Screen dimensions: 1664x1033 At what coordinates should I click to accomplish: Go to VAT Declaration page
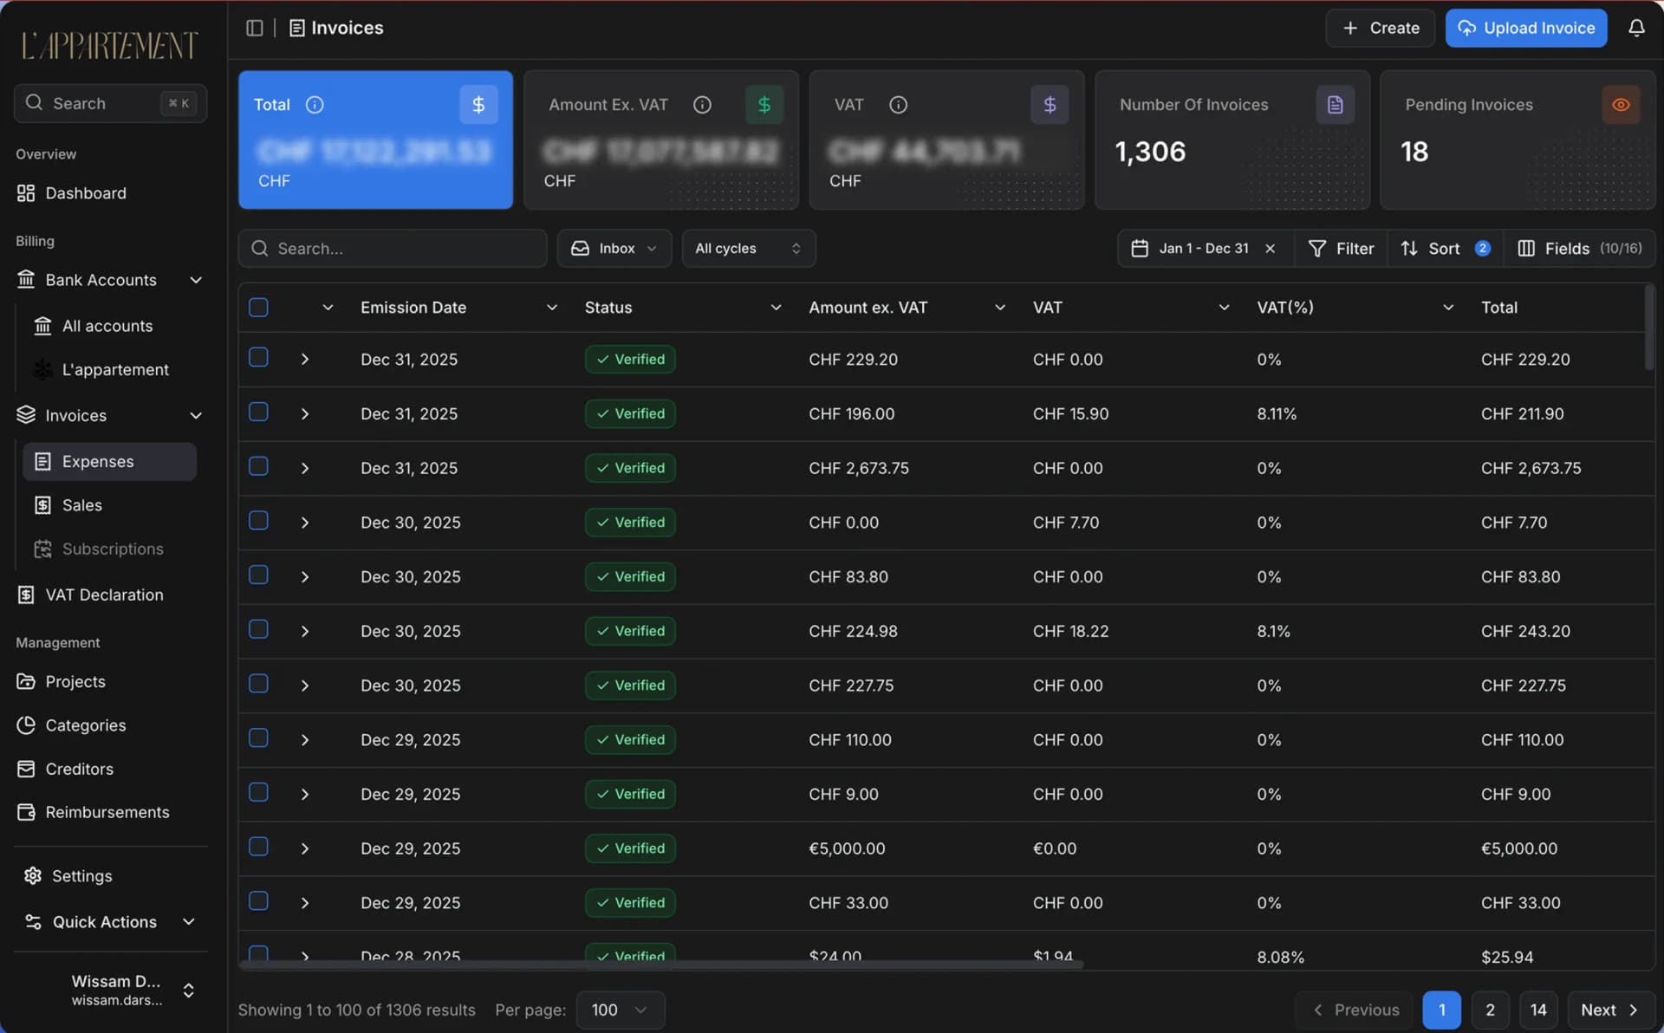pos(104,595)
